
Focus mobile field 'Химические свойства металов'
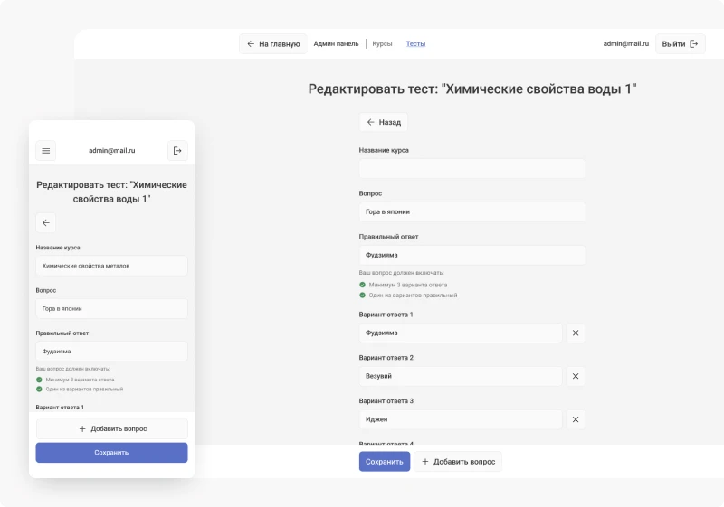click(111, 266)
